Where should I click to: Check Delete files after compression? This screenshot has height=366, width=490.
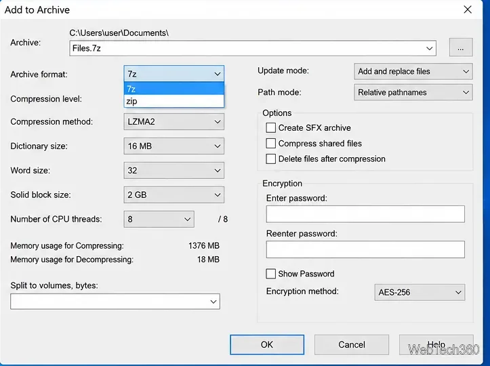pos(270,159)
